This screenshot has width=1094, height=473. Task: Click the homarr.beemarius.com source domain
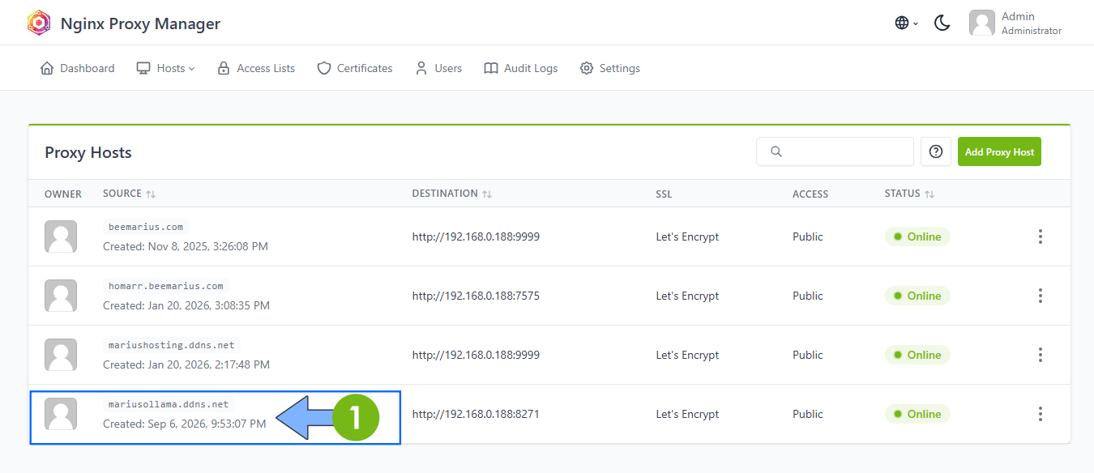166,286
